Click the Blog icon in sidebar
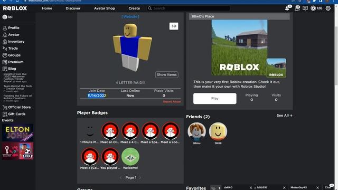This screenshot has width=338, height=190. 5,69
